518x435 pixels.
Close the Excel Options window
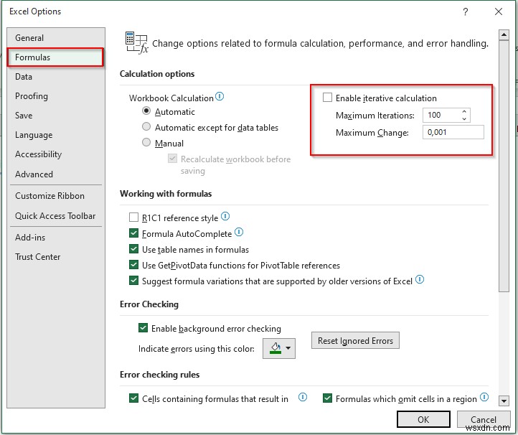pos(499,12)
